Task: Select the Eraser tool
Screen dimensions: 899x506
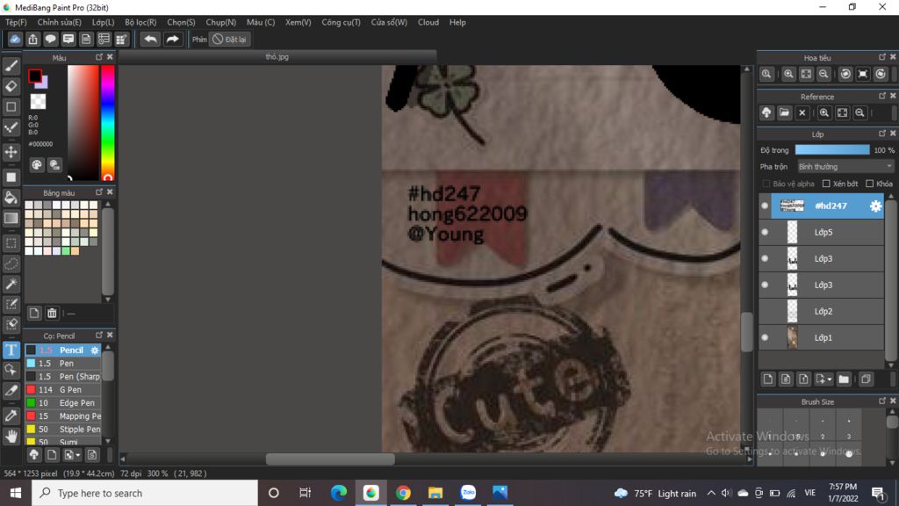Action: click(11, 87)
